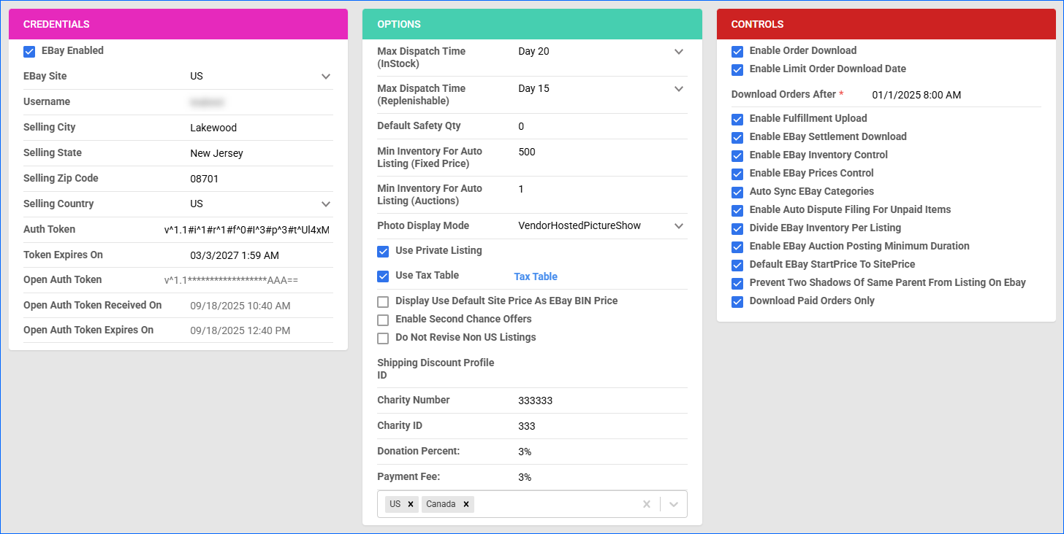Uncheck the EBay Enabled checkbox

click(x=29, y=51)
